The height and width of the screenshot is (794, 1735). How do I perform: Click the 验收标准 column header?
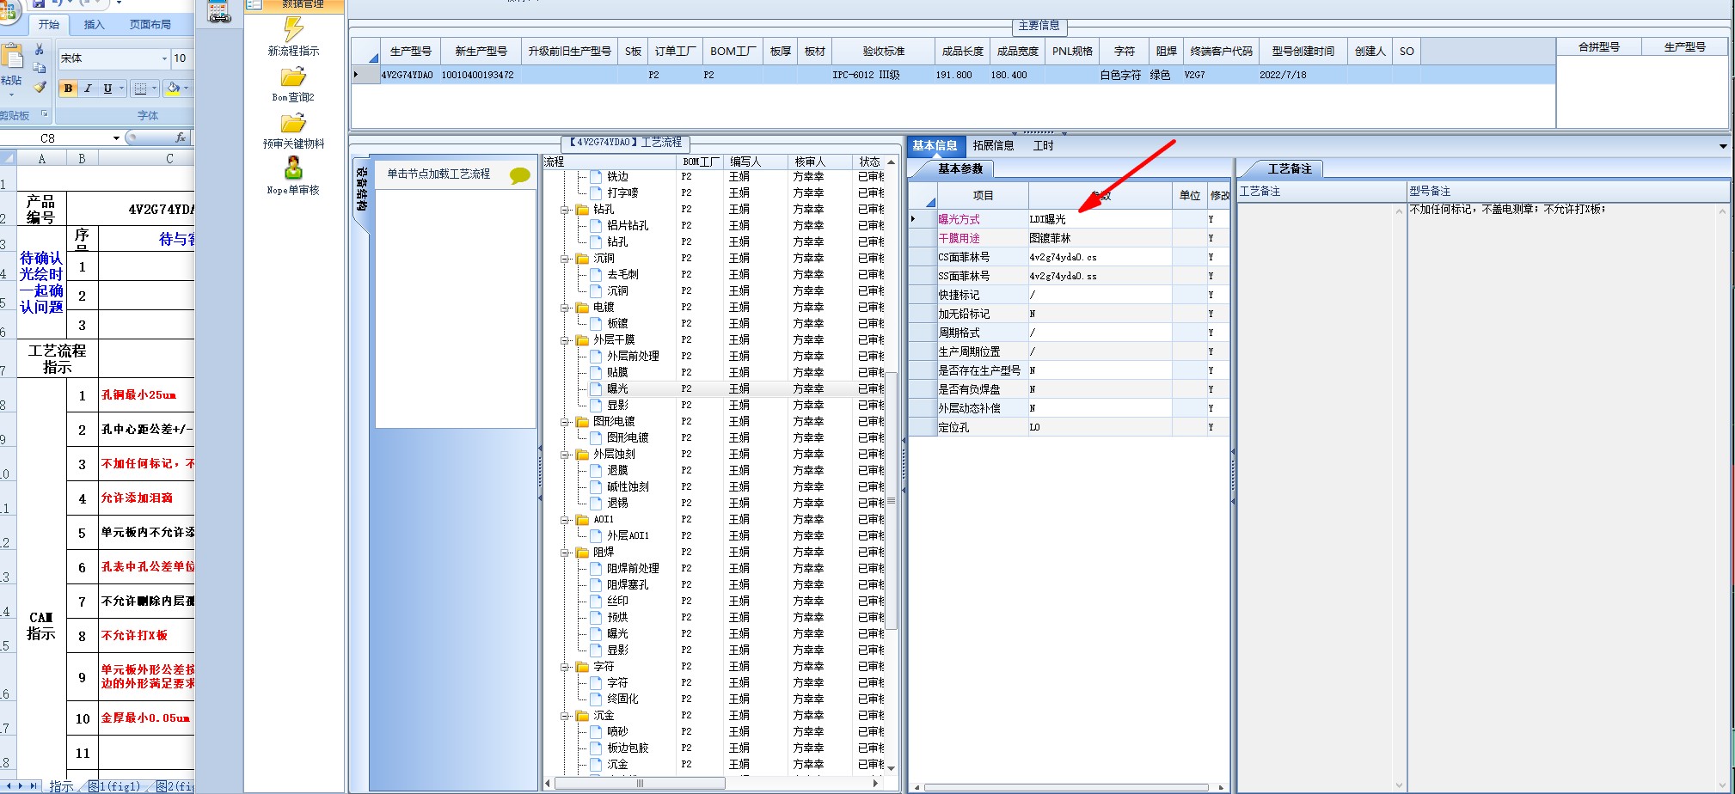884,52
